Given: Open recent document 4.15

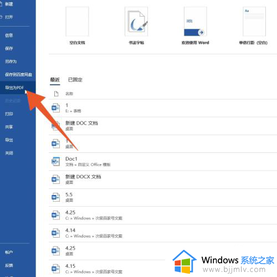Looking at the screenshot, I should [162, 269].
